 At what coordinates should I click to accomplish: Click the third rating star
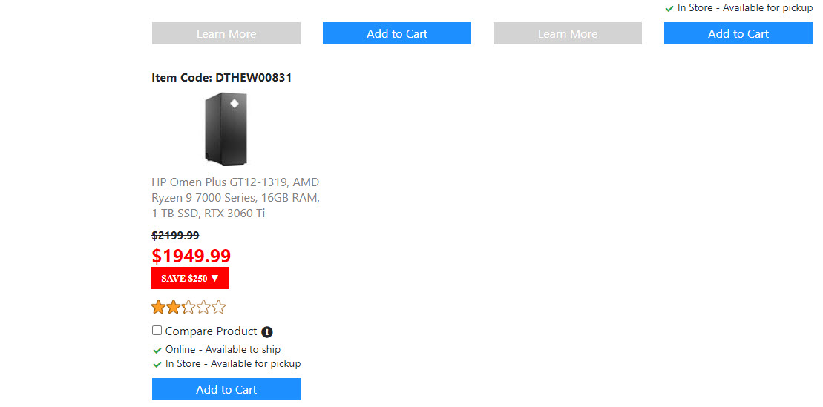point(188,307)
